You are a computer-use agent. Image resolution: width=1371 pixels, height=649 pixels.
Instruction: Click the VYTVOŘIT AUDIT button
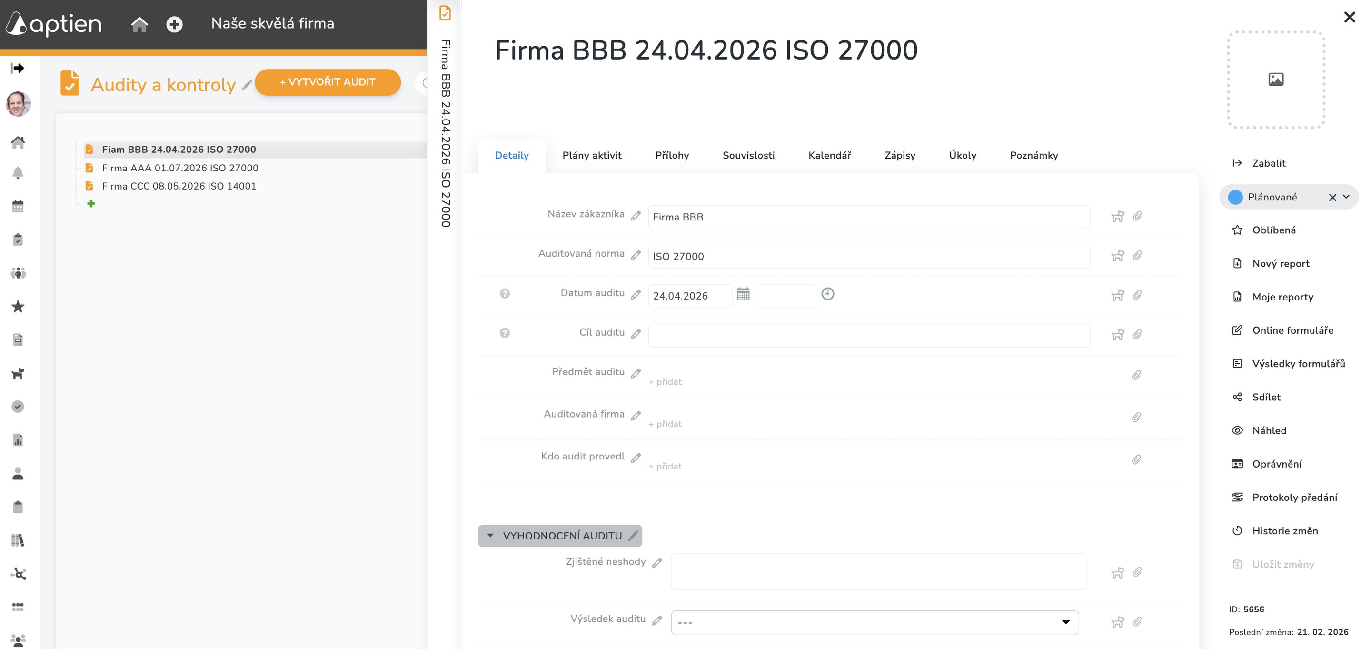pos(328,82)
